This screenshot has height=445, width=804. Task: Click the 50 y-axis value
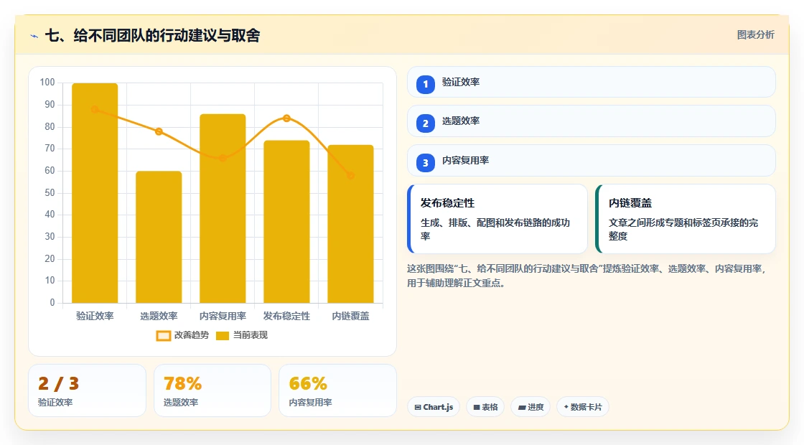coord(50,193)
